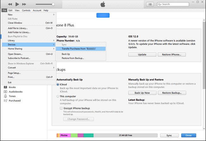Expand the Devices submenu arrow

tap(54, 44)
